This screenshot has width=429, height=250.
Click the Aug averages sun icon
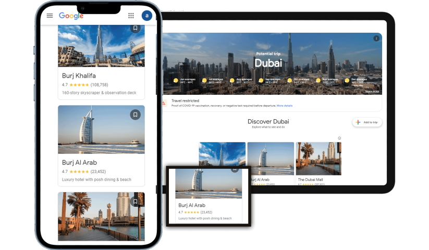232,80
